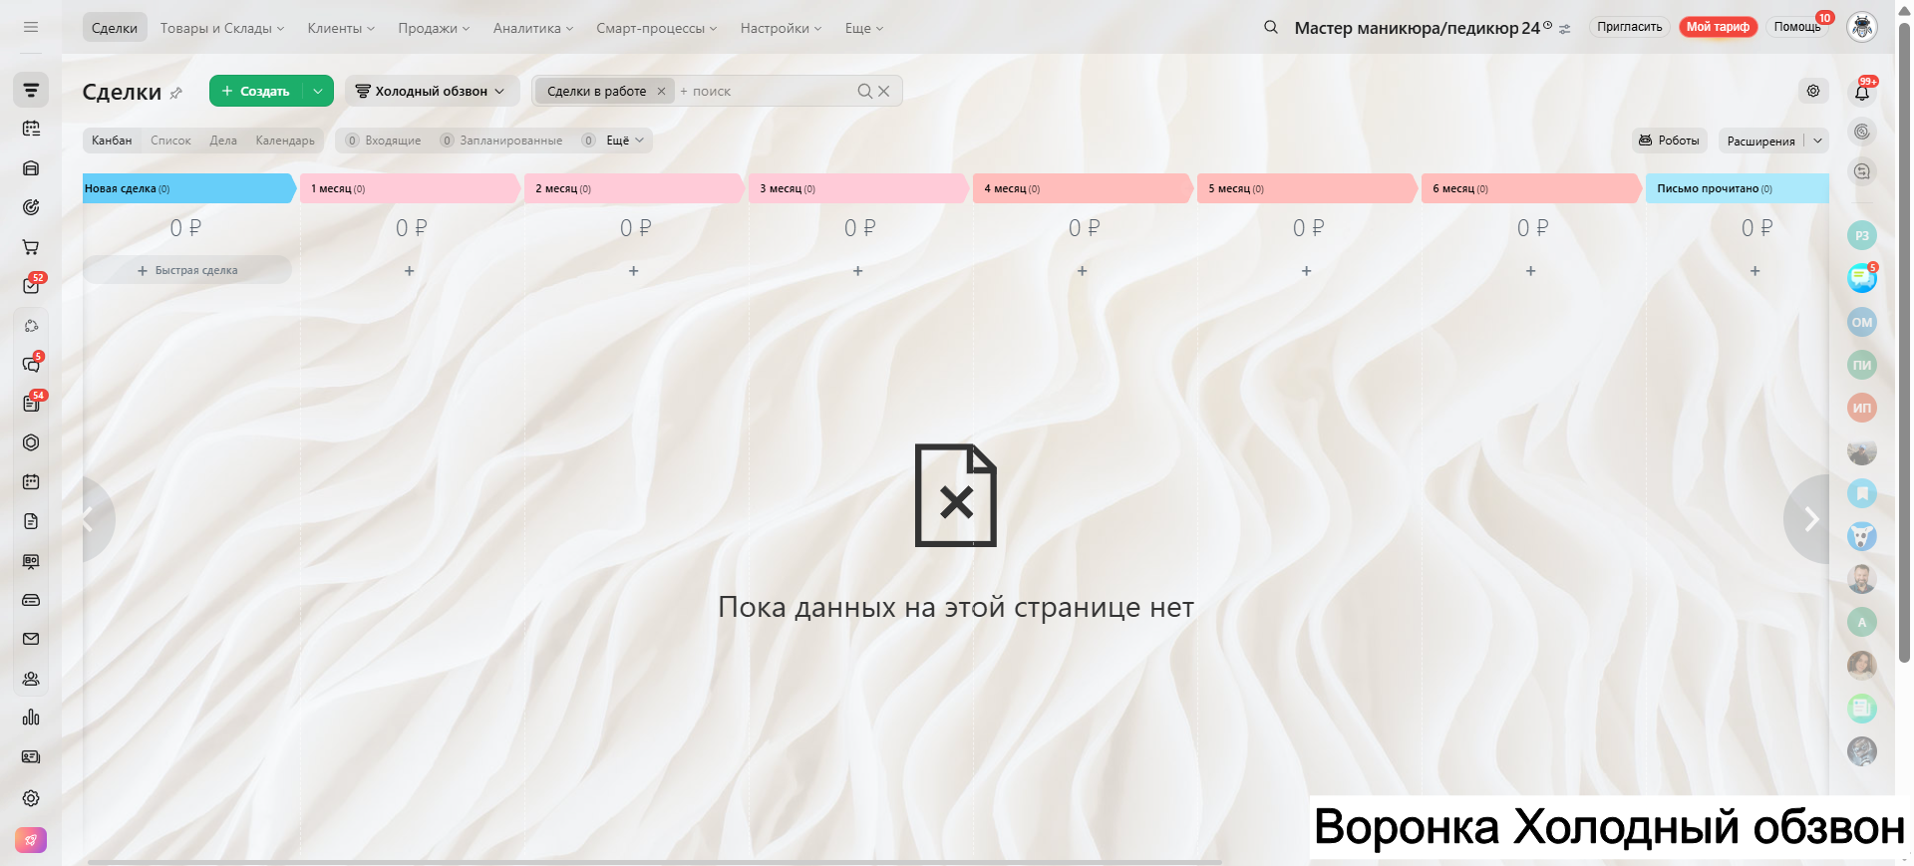Open the Мой тариф button

click(x=1718, y=27)
